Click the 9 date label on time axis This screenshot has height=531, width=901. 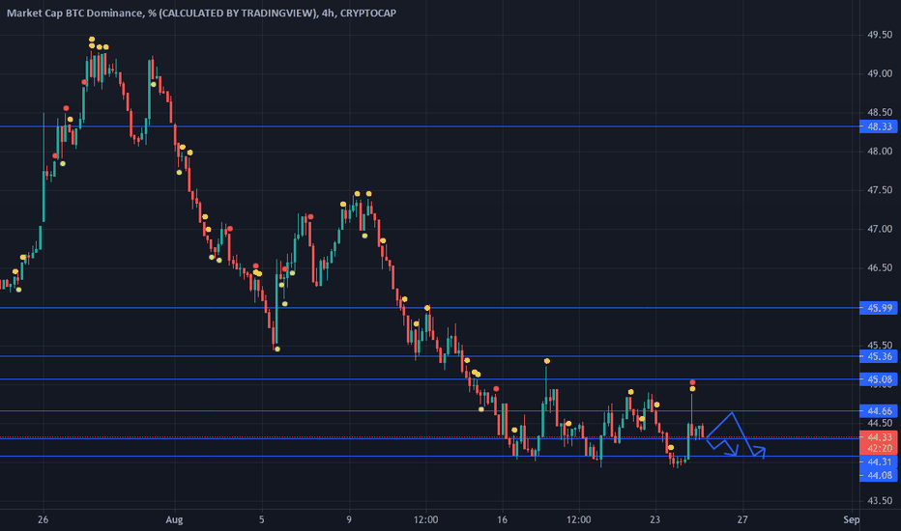(349, 520)
